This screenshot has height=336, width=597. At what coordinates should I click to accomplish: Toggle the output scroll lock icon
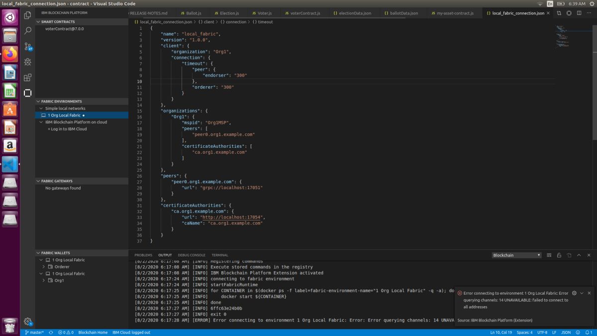[559, 255]
